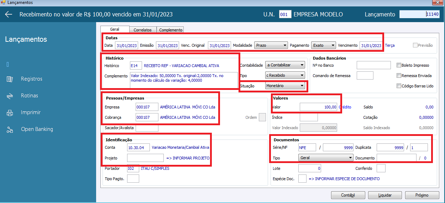
Task: Open the Registros menu item
Action: click(x=32, y=79)
